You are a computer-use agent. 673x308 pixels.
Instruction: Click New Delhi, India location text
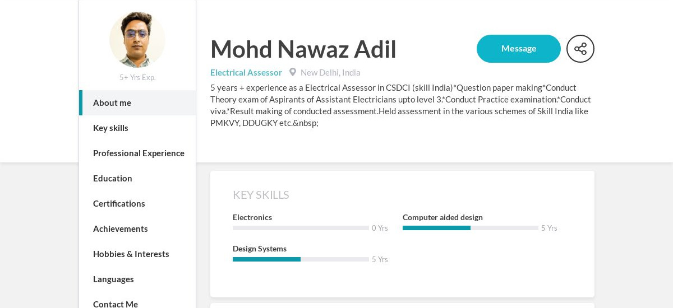point(330,72)
